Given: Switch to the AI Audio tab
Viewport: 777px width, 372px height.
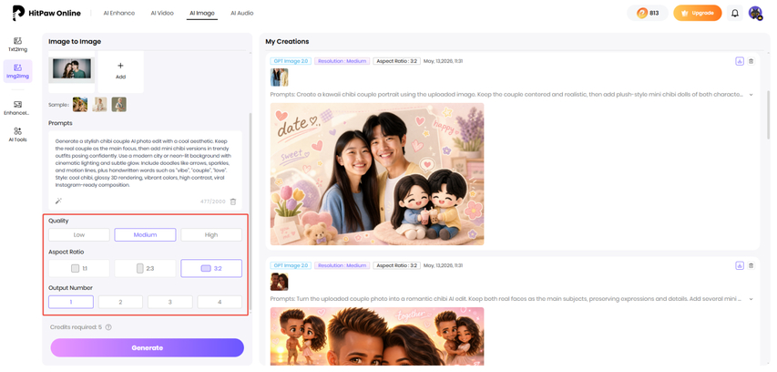Looking at the screenshot, I should (x=241, y=14).
